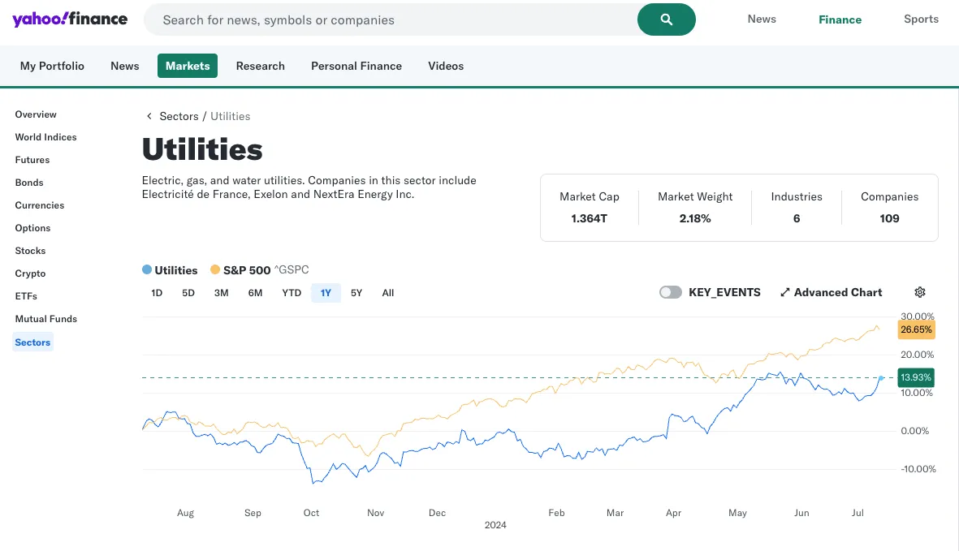Click the S&P 500 legend label
The image size is (959, 551).
tap(247, 270)
